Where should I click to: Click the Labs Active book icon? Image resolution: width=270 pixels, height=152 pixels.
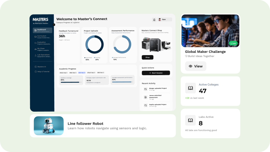pos(190,120)
